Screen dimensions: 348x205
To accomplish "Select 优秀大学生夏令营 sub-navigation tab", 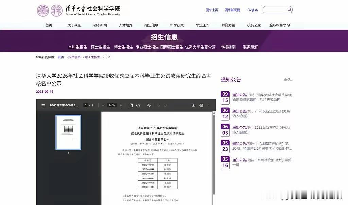I will (x=200, y=47).
